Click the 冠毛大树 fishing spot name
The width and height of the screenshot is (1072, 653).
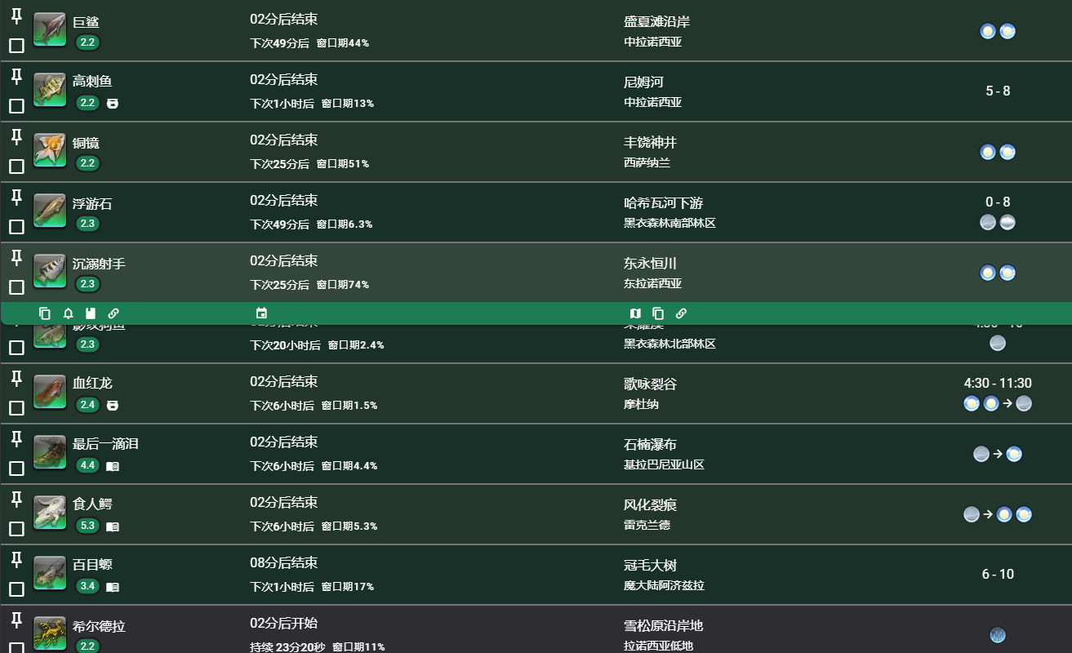pos(650,565)
